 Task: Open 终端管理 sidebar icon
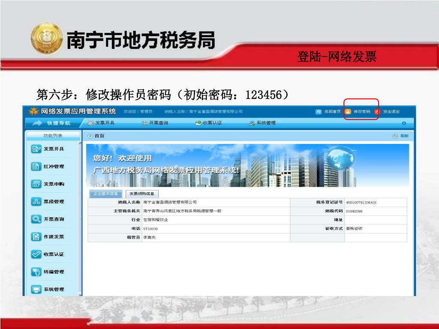(x=36, y=272)
